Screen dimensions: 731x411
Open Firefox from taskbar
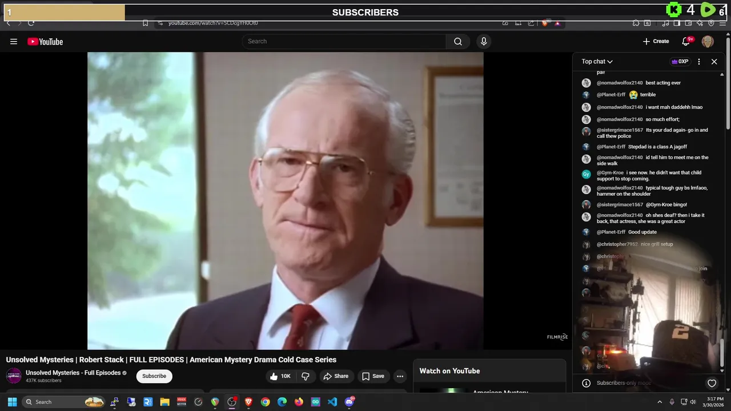pos(299,402)
